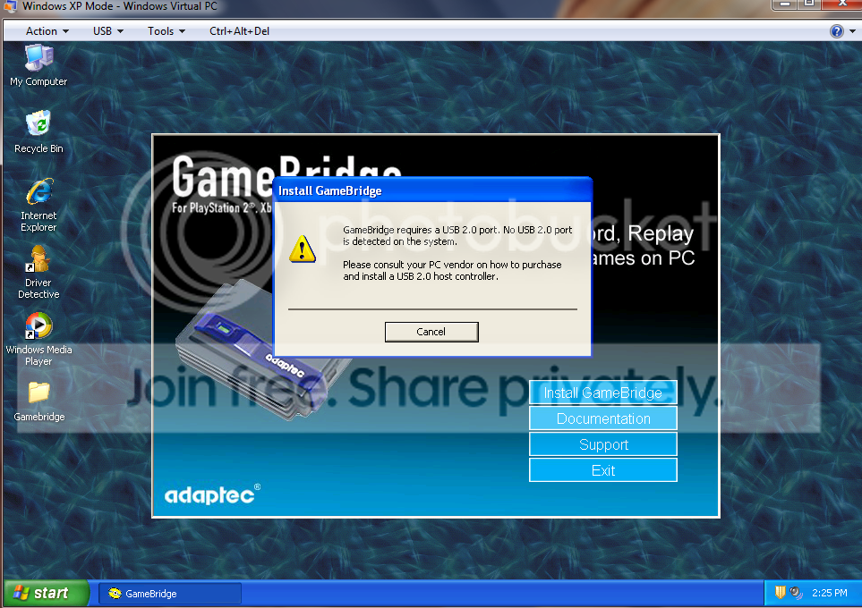The image size is (862, 608).
Task: Select the Driver Detective shortcut icon
Action: pyautogui.click(x=38, y=272)
